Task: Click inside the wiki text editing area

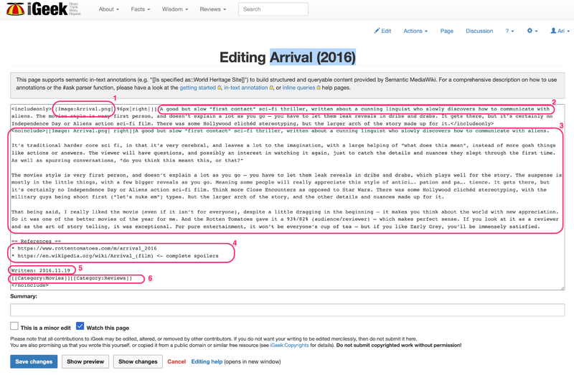Action: pos(288,197)
